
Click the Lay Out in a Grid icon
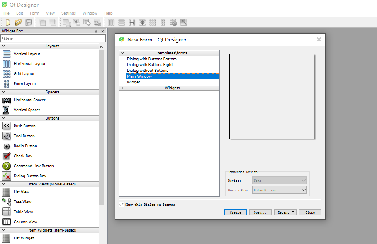(153, 22)
